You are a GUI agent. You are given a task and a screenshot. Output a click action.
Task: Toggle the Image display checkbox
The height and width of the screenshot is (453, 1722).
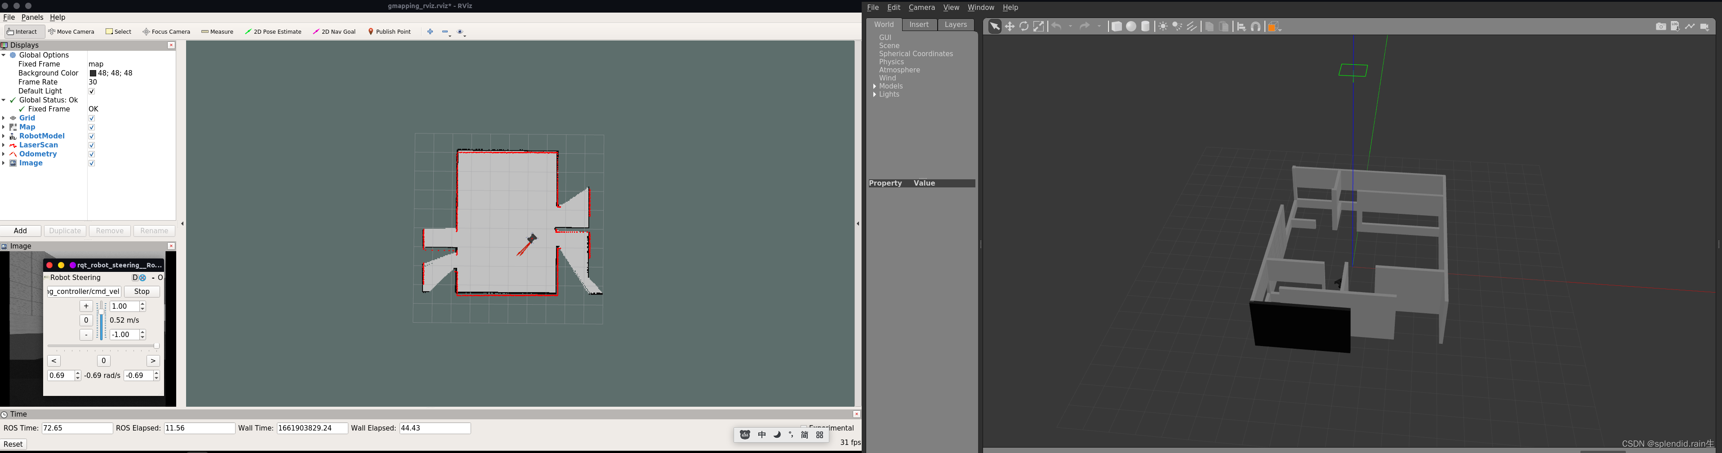pyautogui.click(x=92, y=163)
